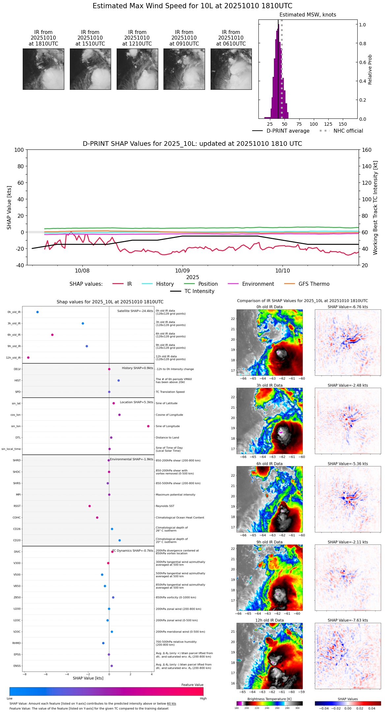
Task: Click the red IR legend line marker
Action: point(118,284)
